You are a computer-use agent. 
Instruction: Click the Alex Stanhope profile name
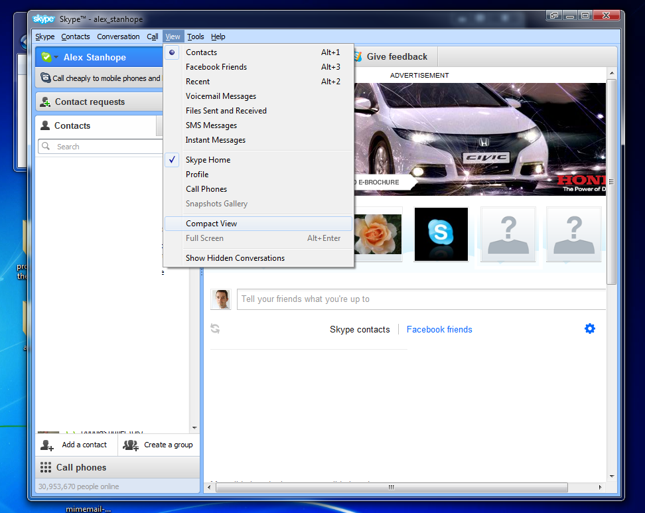pyautogui.click(x=95, y=57)
